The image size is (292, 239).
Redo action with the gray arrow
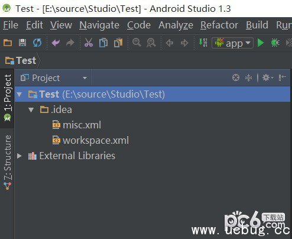[x=70, y=43]
